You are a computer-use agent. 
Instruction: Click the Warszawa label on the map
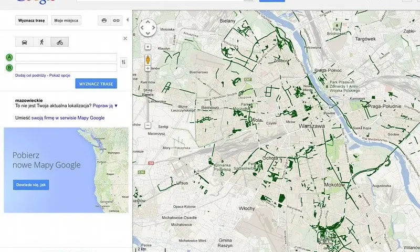pos(312,126)
